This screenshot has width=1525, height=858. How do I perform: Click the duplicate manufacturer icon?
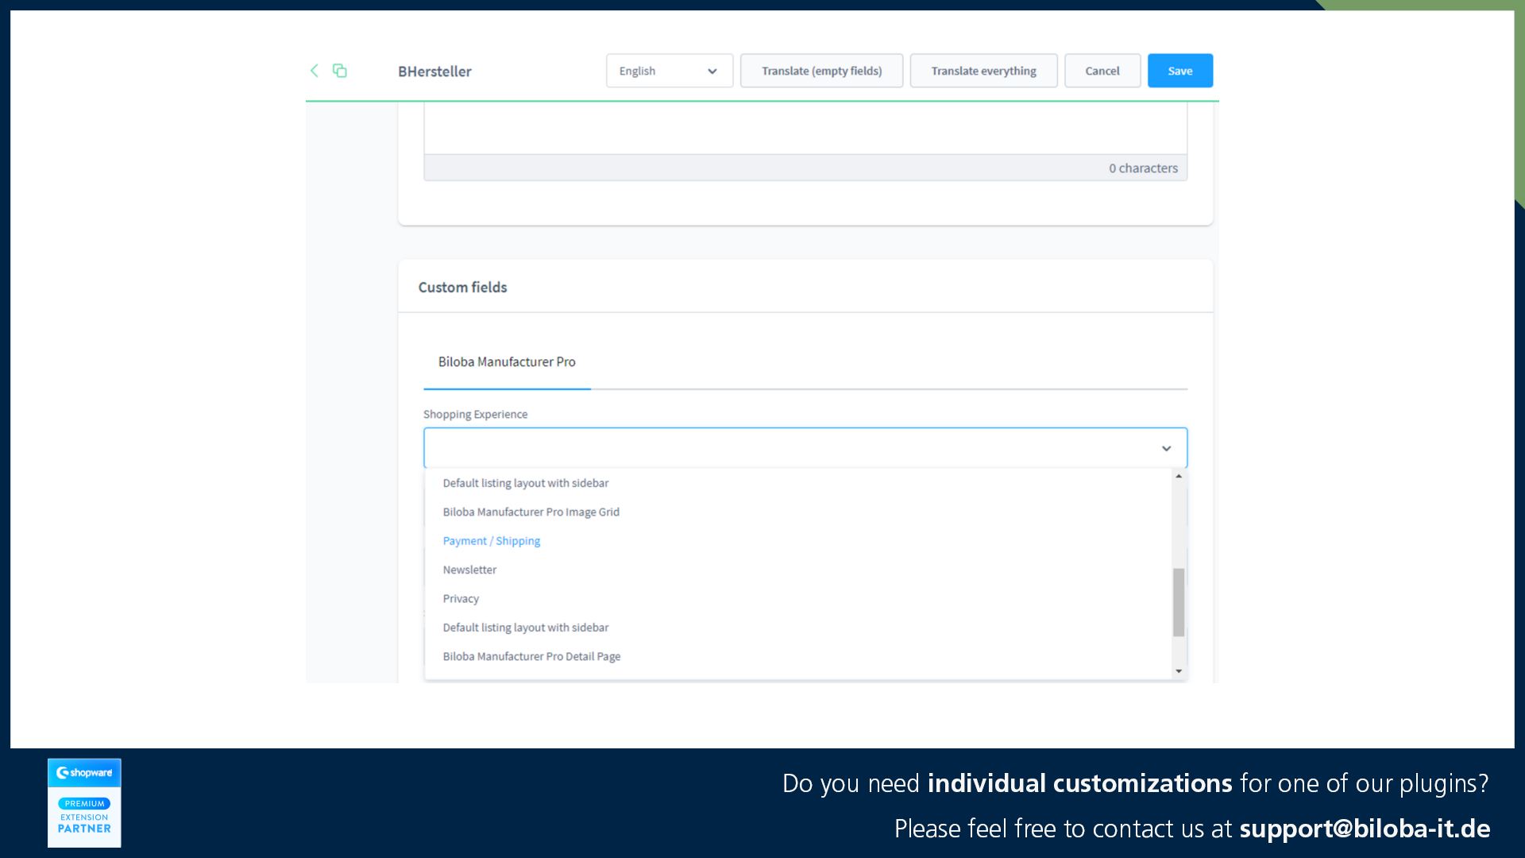[340, 71]
